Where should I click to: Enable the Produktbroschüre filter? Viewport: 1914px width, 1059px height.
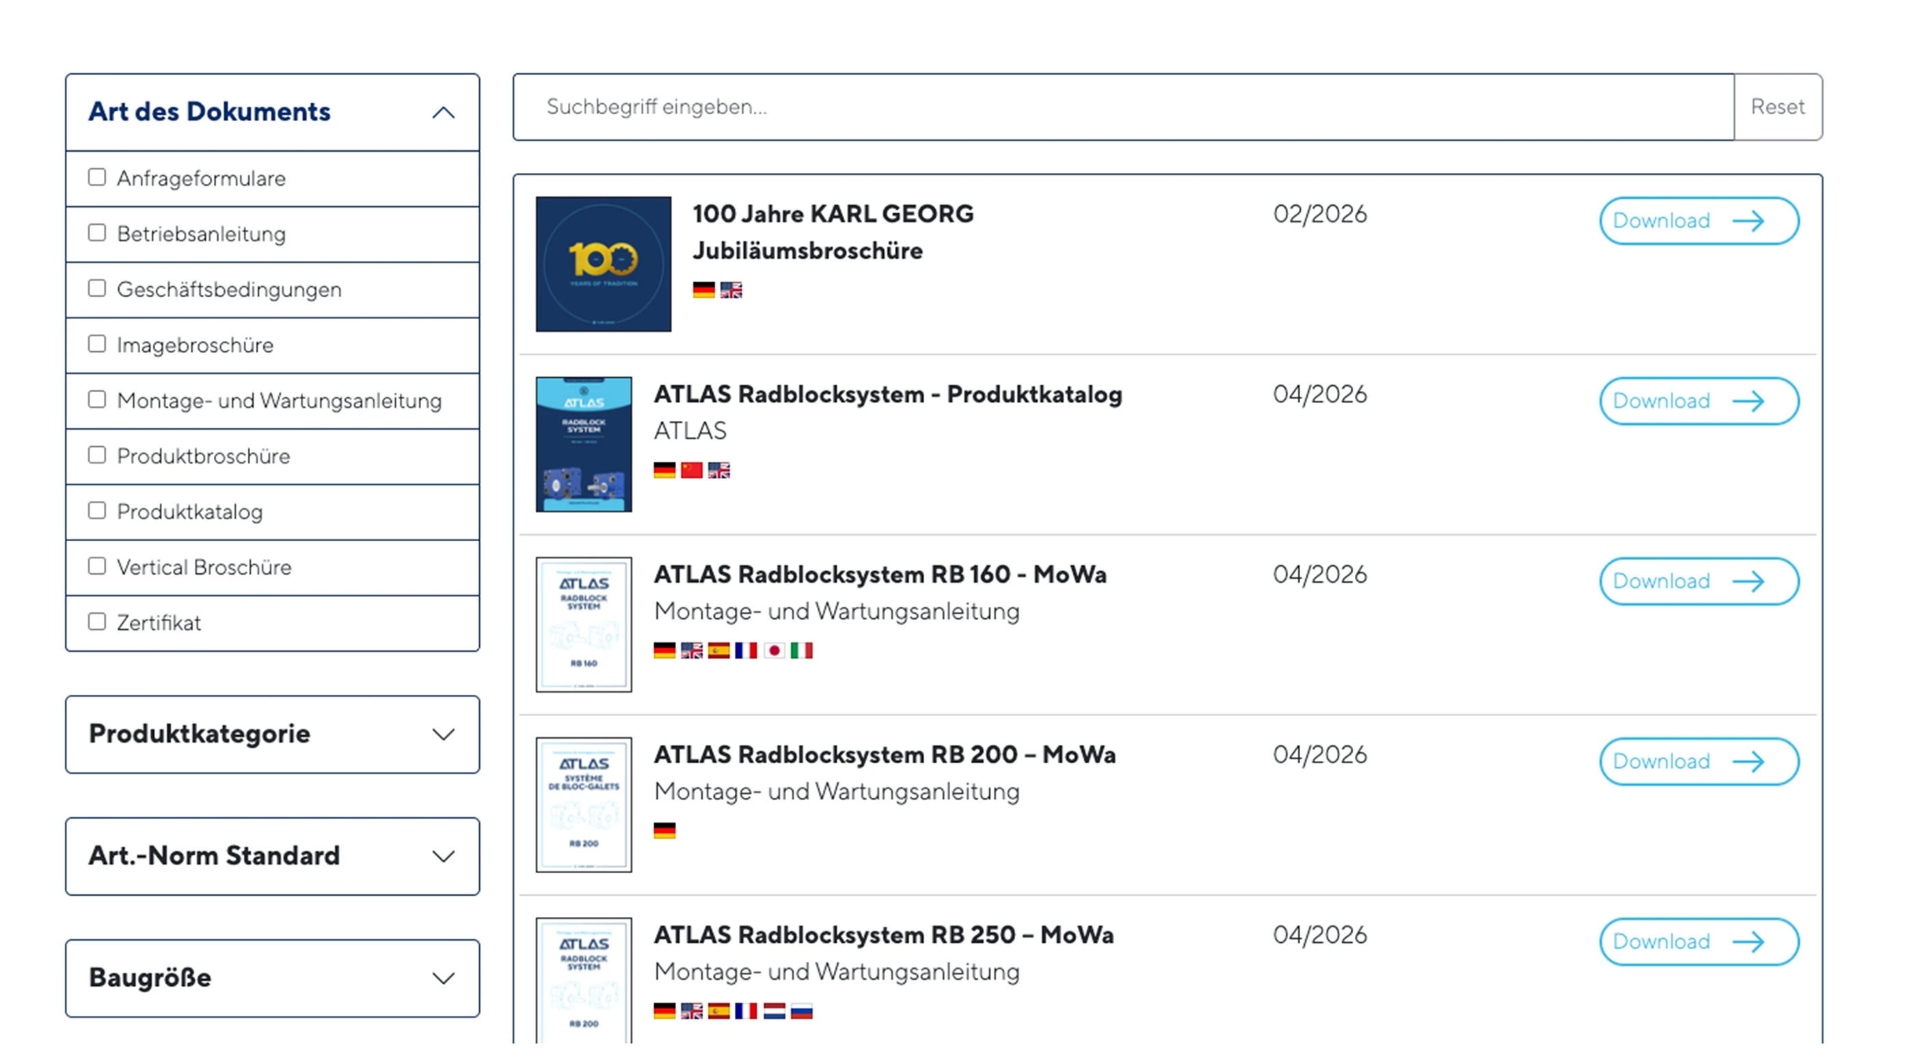96,454
